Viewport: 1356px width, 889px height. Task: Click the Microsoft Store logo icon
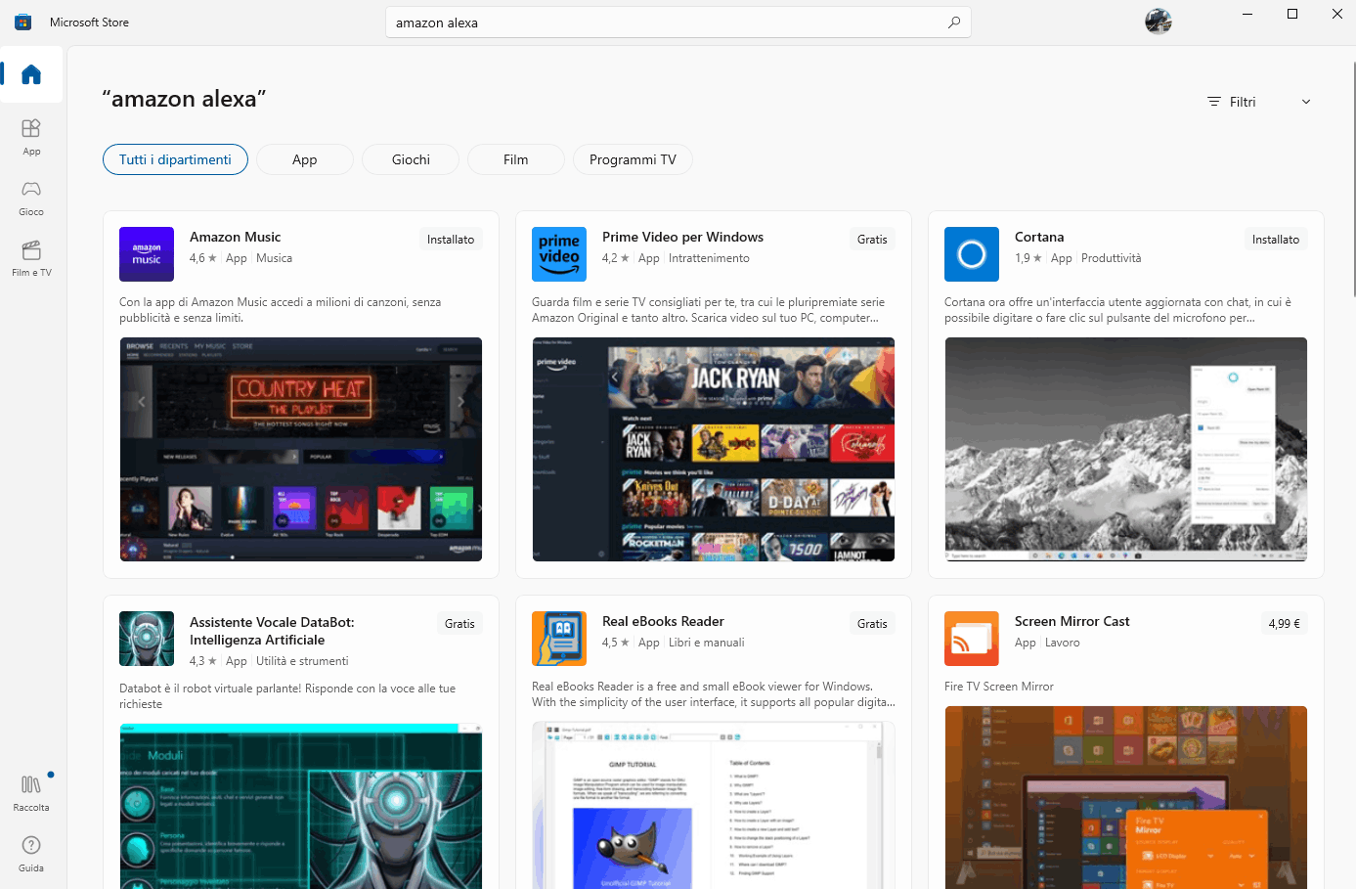22,22
